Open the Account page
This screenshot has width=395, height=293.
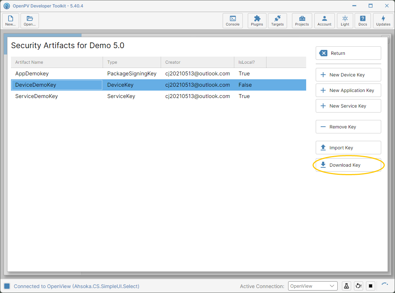click(325, 21)
